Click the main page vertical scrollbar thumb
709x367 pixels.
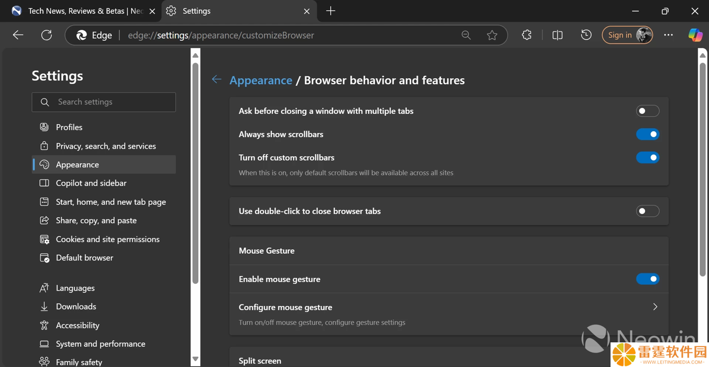click(x=703, y=169)
